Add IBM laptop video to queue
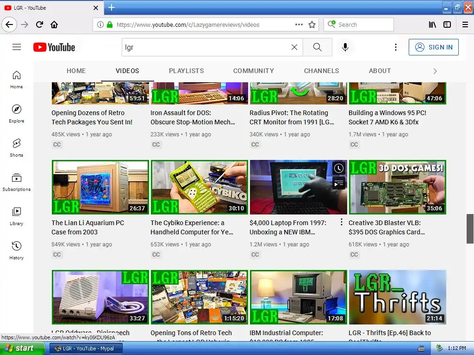 [x=338, y=183]
